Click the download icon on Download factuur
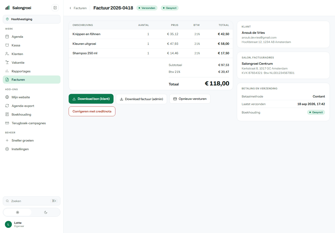 pos(121,99)
